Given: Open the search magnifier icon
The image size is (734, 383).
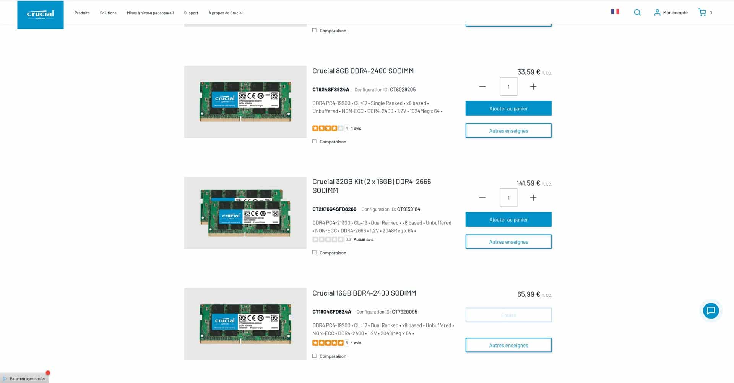Looking at the screenshot, I should tap(637, 13).
